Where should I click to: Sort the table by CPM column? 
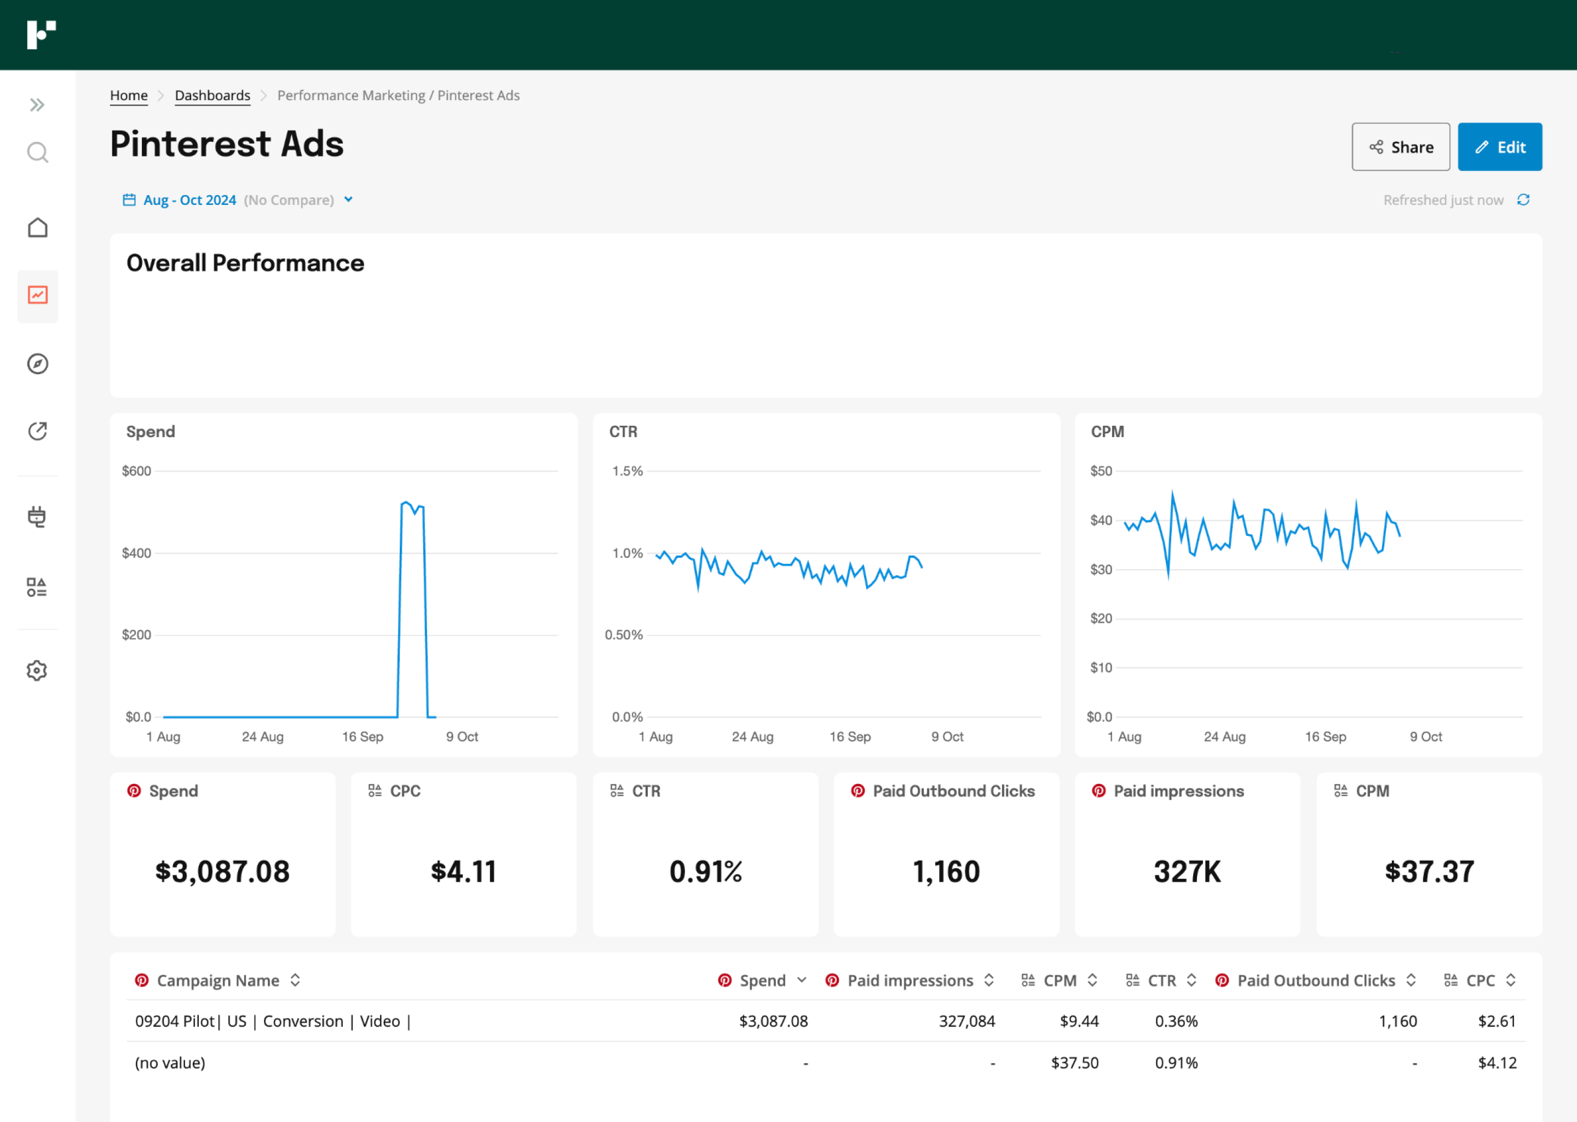[x=1092, y=980]
